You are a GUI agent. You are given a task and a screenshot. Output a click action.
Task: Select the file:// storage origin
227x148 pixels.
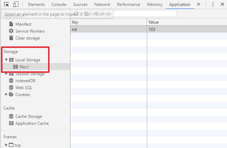24,67
